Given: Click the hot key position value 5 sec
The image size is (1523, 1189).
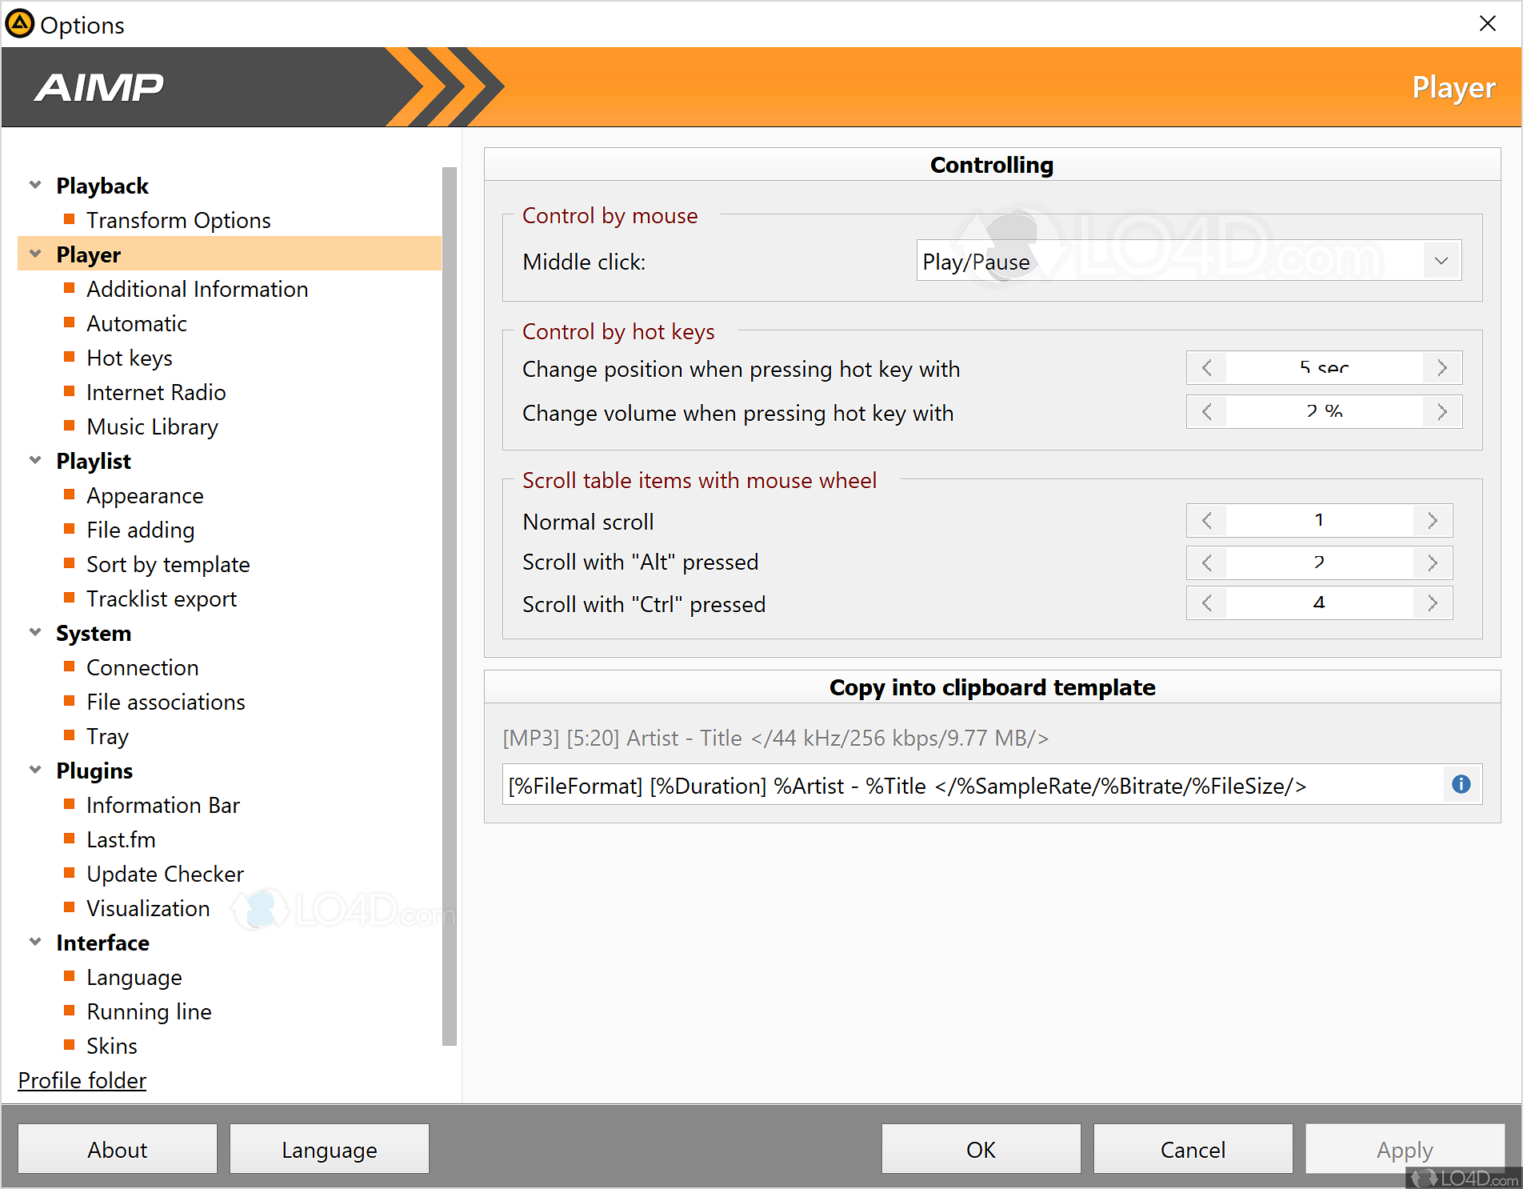Looking at the screenshot, I should [1325, 368].
